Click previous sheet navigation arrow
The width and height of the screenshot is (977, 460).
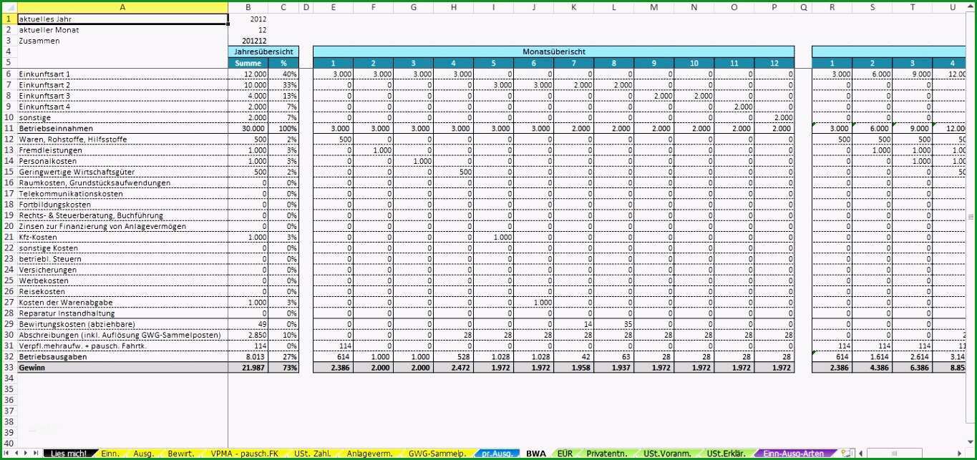pos(16,454)
